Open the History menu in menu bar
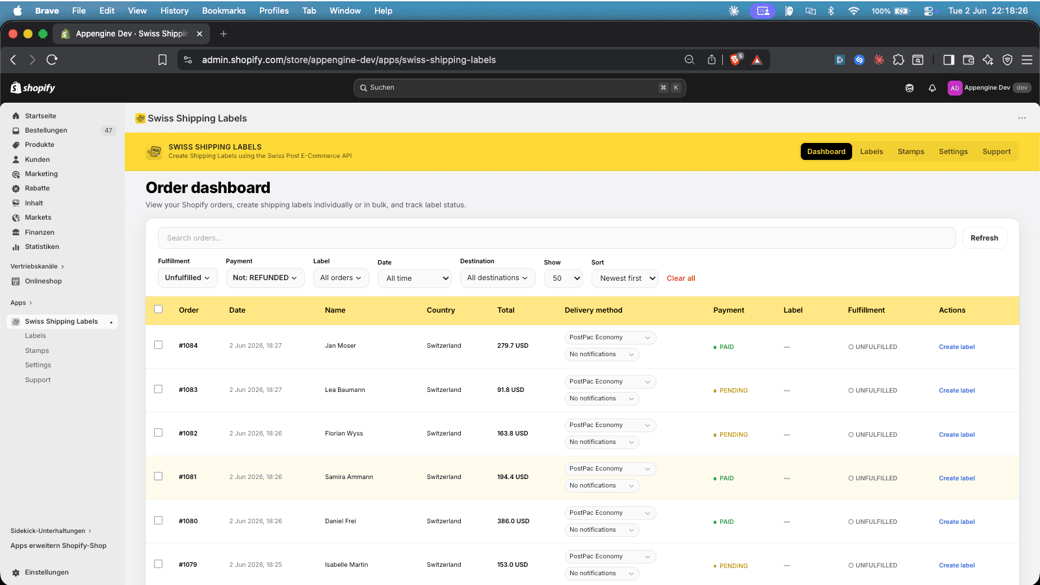The width and height of the screenshot is (1040, 585). point(174,10)
